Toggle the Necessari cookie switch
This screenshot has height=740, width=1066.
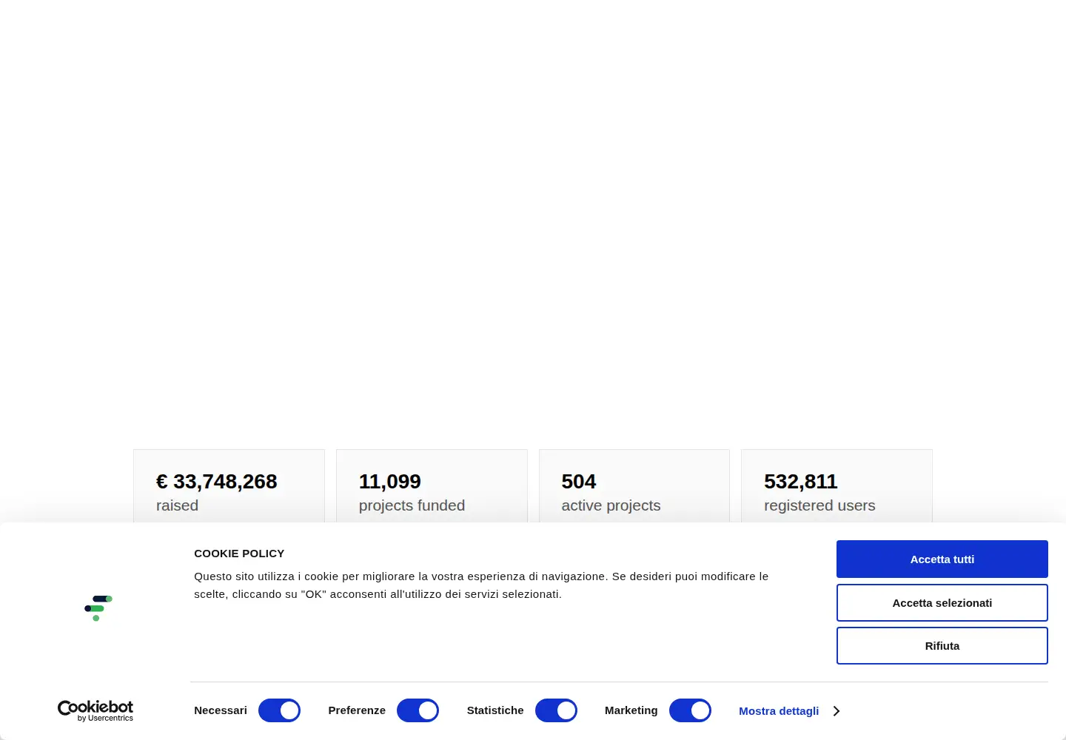(x=279, y=710)
